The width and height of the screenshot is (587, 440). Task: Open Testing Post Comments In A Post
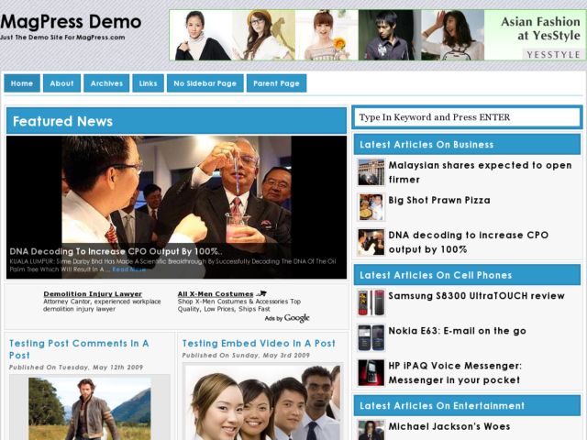(x=79, y=349)
